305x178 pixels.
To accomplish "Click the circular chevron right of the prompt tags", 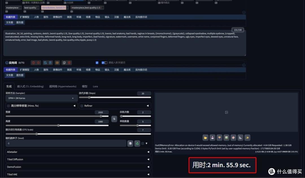I will [x=244, y=12].
